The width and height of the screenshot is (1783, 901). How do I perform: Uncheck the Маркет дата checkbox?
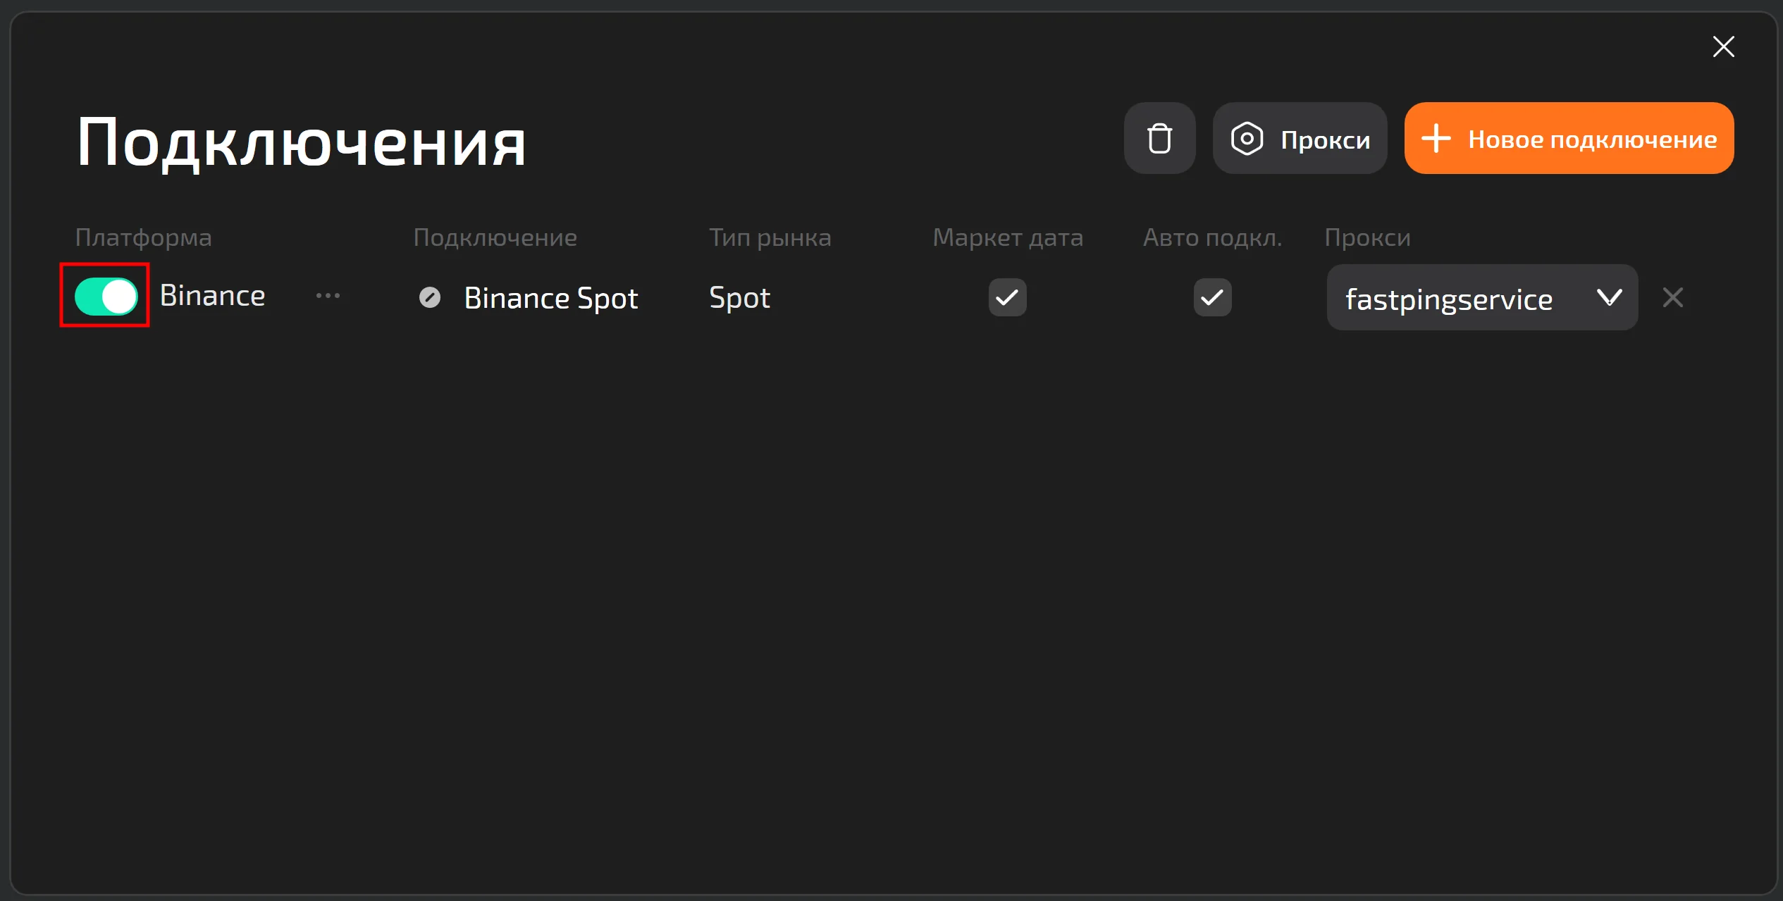click(1007, 297)
